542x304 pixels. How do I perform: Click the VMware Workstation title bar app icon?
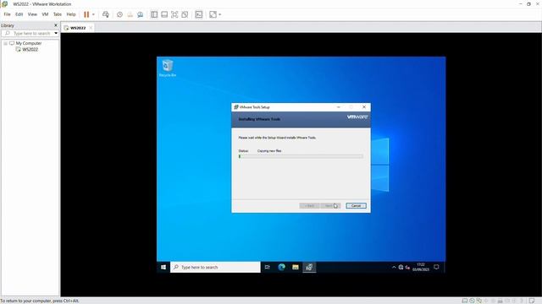tap(5, 4)
